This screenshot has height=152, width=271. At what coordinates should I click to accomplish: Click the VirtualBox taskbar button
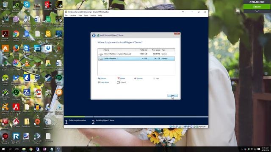58,149
